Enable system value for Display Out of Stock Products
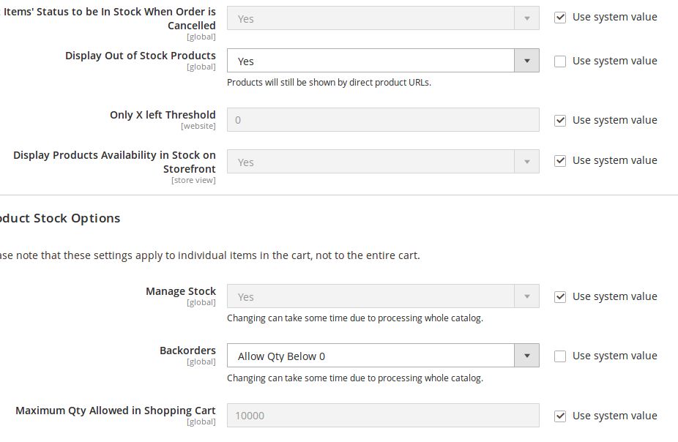 coord(560,61)
